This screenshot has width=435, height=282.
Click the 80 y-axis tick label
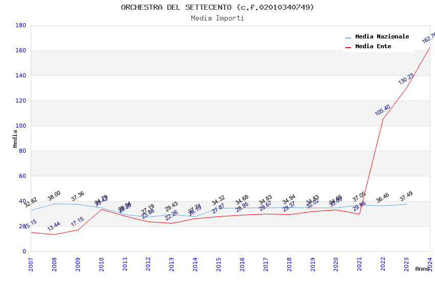pos(23,151)
